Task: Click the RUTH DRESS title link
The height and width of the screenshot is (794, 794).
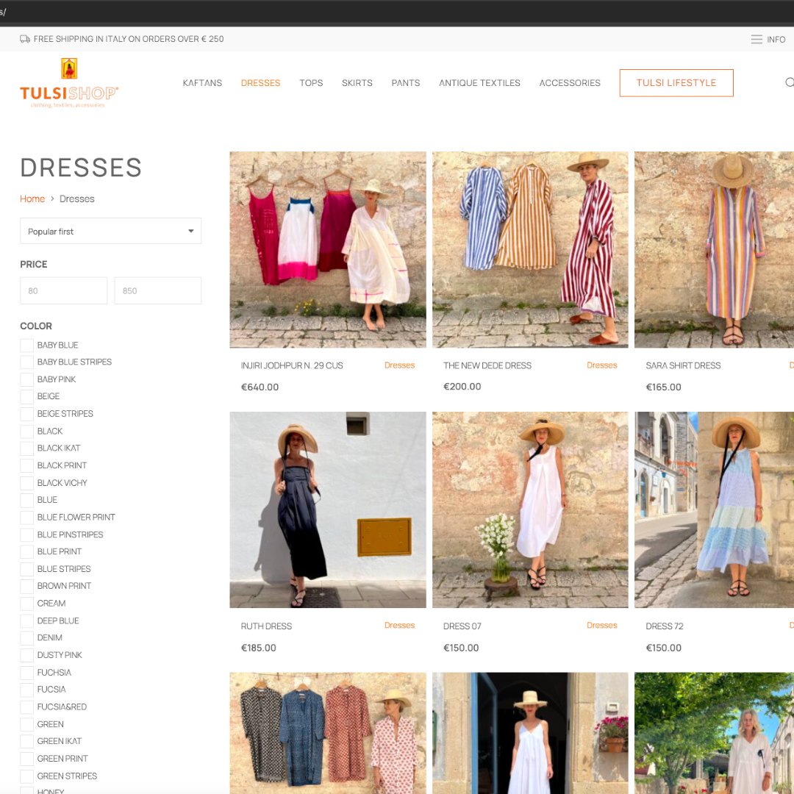Action: click(x=266, y=626)
